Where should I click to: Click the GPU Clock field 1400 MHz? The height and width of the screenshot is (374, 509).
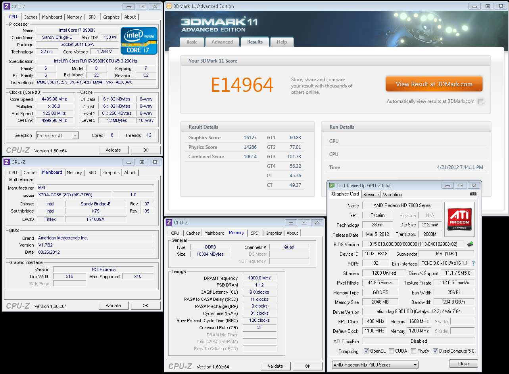click(374, 321)
